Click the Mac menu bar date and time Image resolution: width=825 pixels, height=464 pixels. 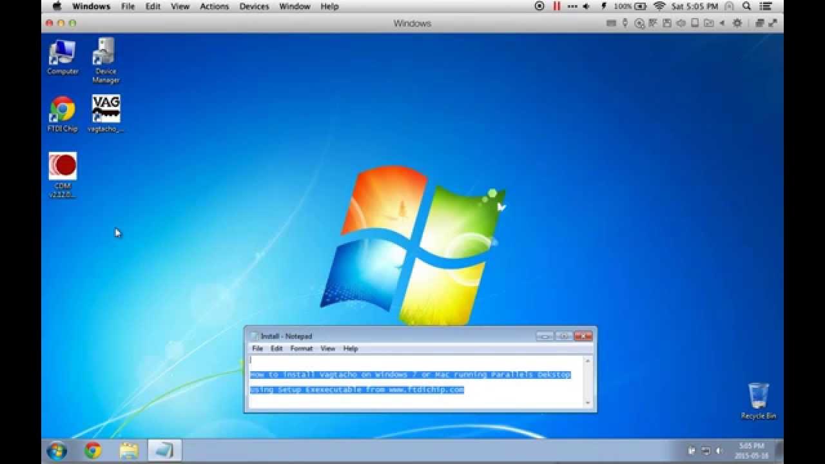[x=695, y=6]
